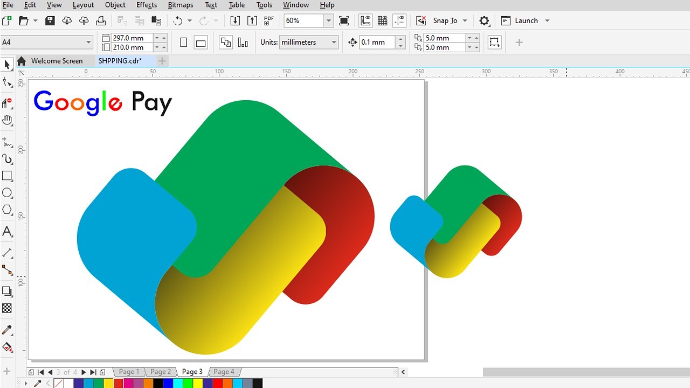Click the Open folder icon
This screenshot has width=690, height=388.
pyautogui.click(x=23, y=20)
